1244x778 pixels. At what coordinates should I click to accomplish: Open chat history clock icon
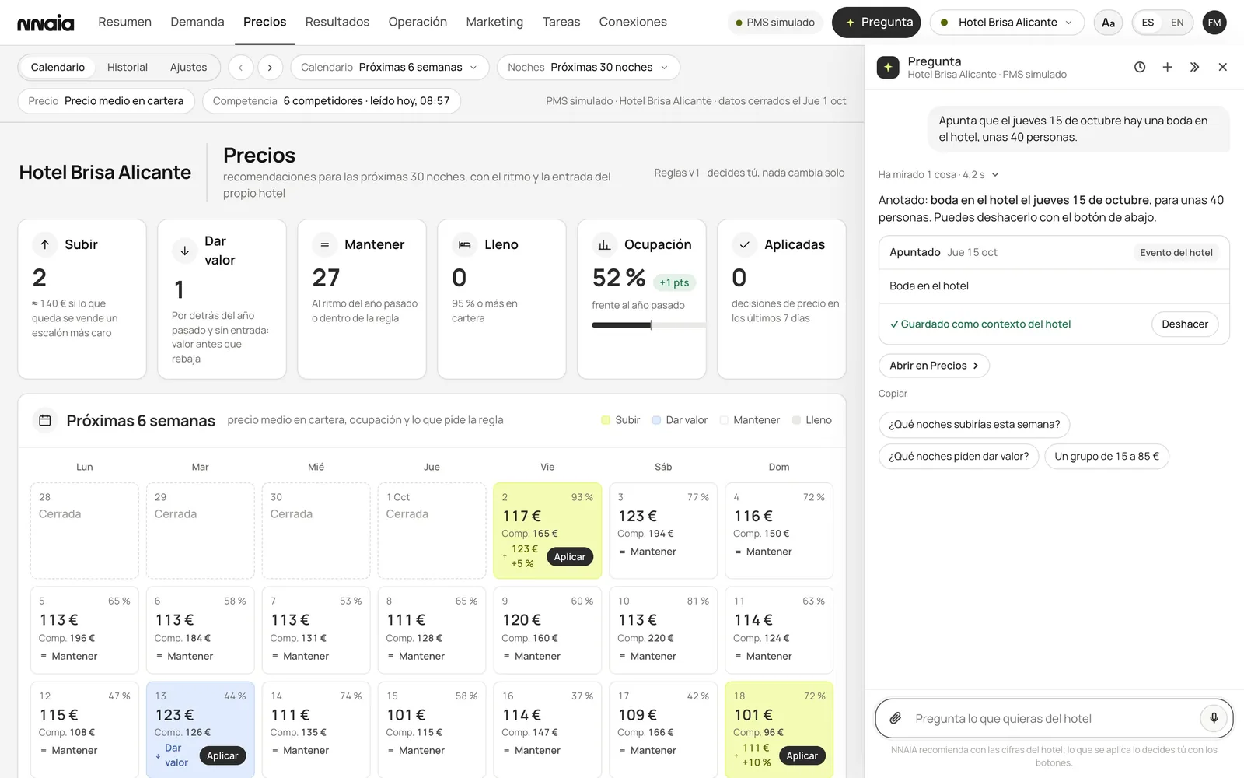pos(1140,68)
